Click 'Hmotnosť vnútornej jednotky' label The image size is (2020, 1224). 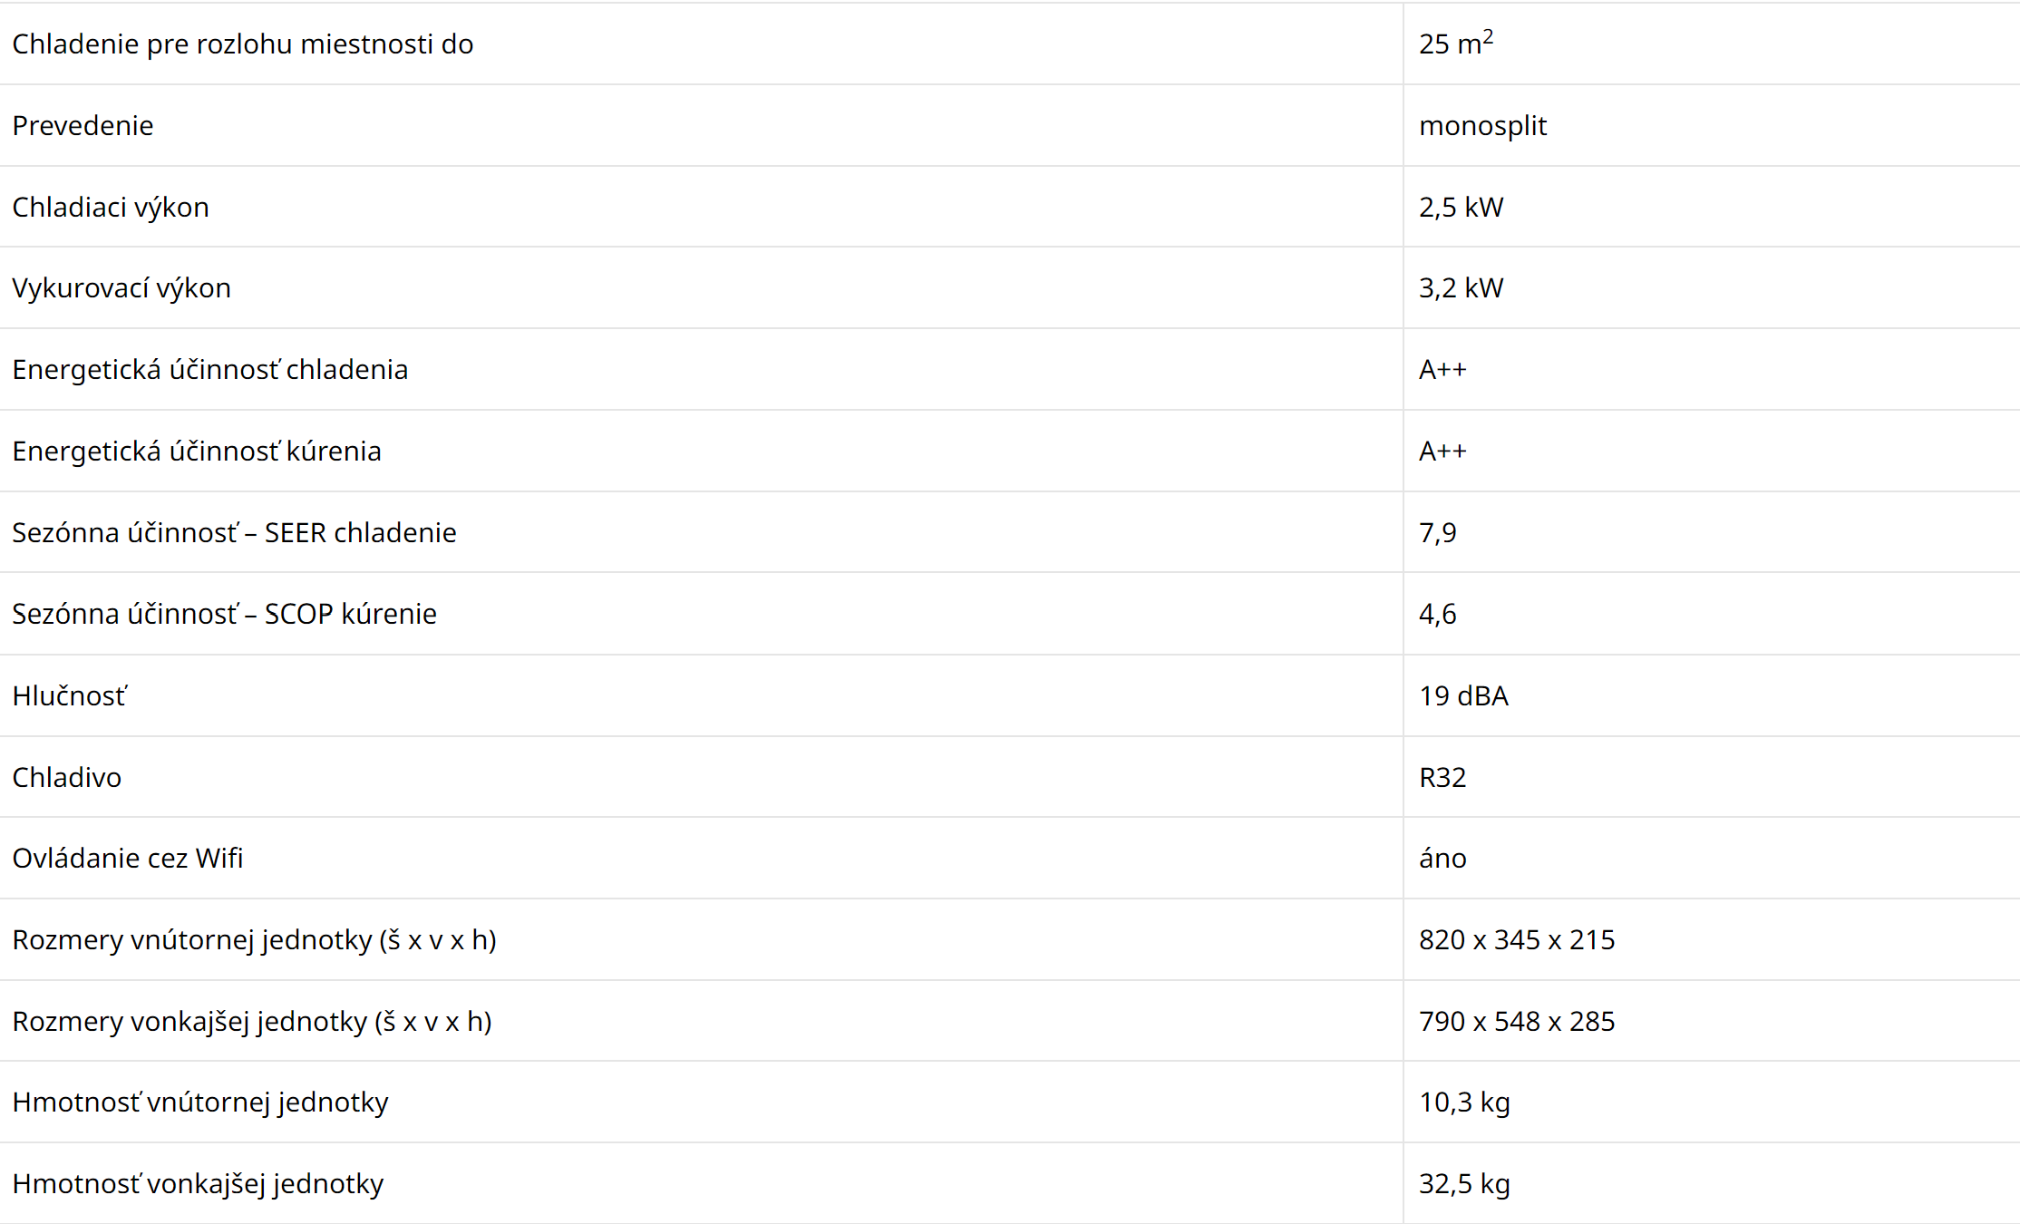coord(200,1102)
